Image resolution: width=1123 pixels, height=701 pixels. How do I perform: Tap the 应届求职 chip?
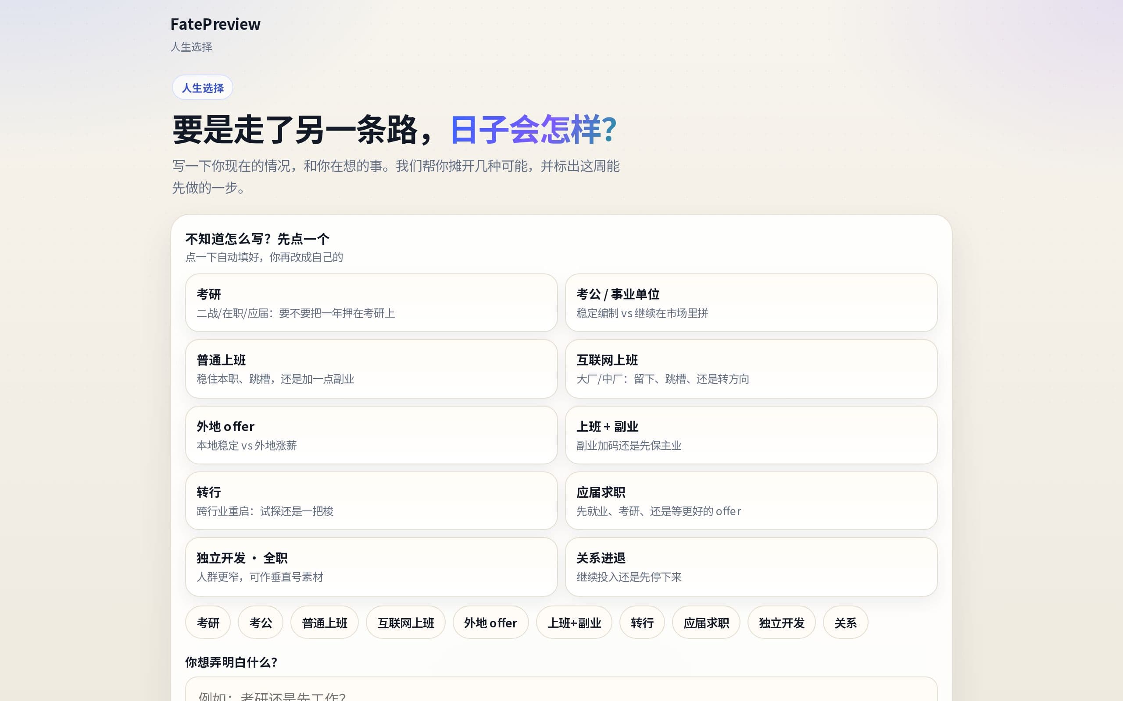coord(706,622)
